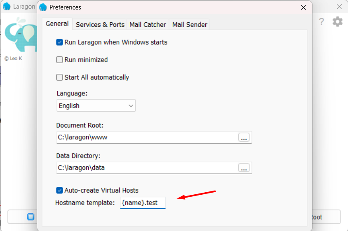The height and width of the screenshot is (231, 348).
Task: Toggle Start All automatically checkbox
Action: click(x=60, y=78)
